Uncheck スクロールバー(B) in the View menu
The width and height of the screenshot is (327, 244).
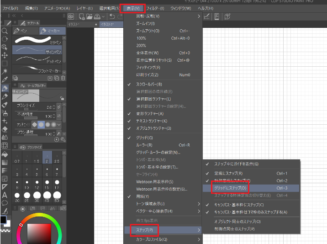pos(149,84)
